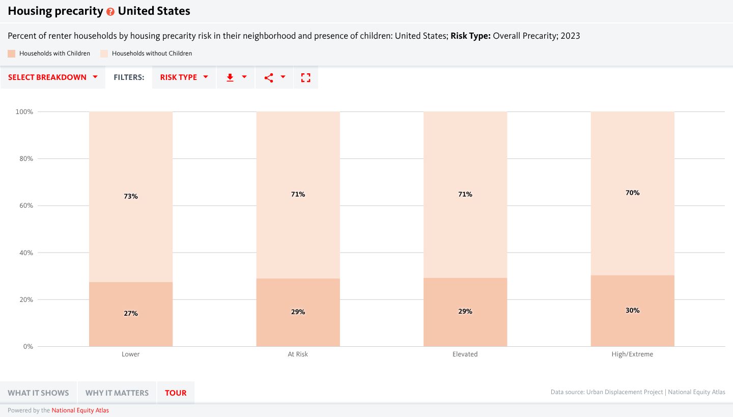Enter fullscreen mode via the expand icon
This screenshot has width=733, height=417.
pyautogui.click(x=305, y=77)
